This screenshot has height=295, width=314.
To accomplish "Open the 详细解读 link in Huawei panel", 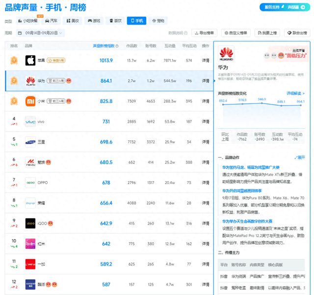I will click(295, 93).
